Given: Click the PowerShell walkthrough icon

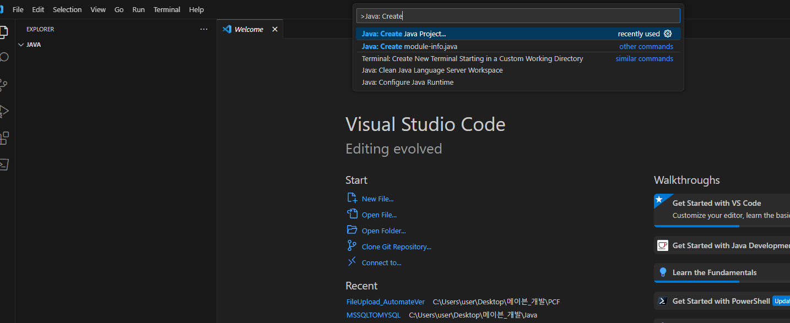Looking at the screenshot, I should point(663,301).
